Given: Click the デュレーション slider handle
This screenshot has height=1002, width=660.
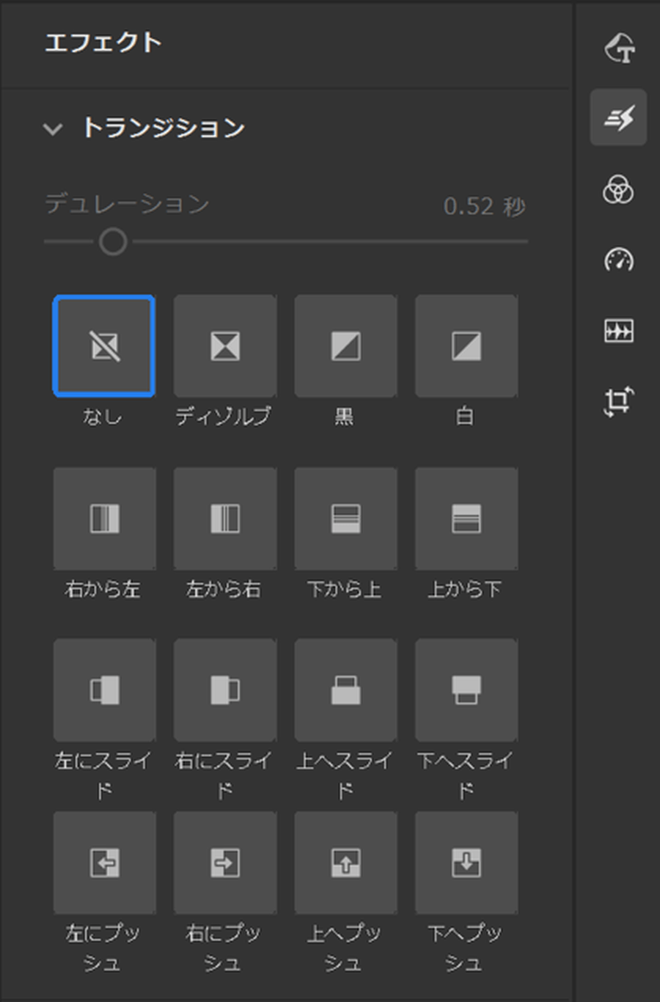Looking at the screenshot, I should click(x=113, y=241).
